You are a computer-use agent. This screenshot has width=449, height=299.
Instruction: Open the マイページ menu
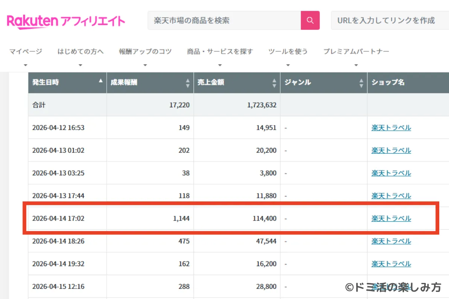pos(26,52)
